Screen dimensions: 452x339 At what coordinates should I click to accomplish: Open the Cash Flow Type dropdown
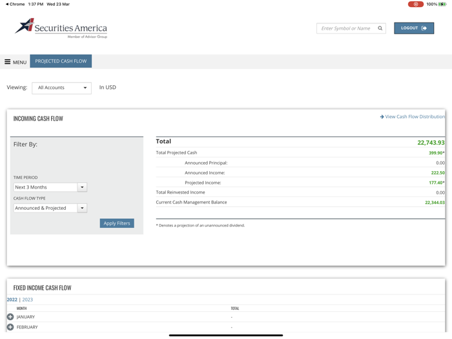pyautogui.click(x=50, y=208)
